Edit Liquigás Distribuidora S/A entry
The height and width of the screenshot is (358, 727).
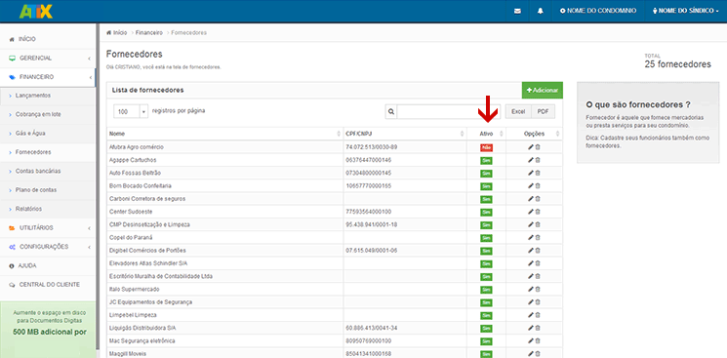(531, 329)
